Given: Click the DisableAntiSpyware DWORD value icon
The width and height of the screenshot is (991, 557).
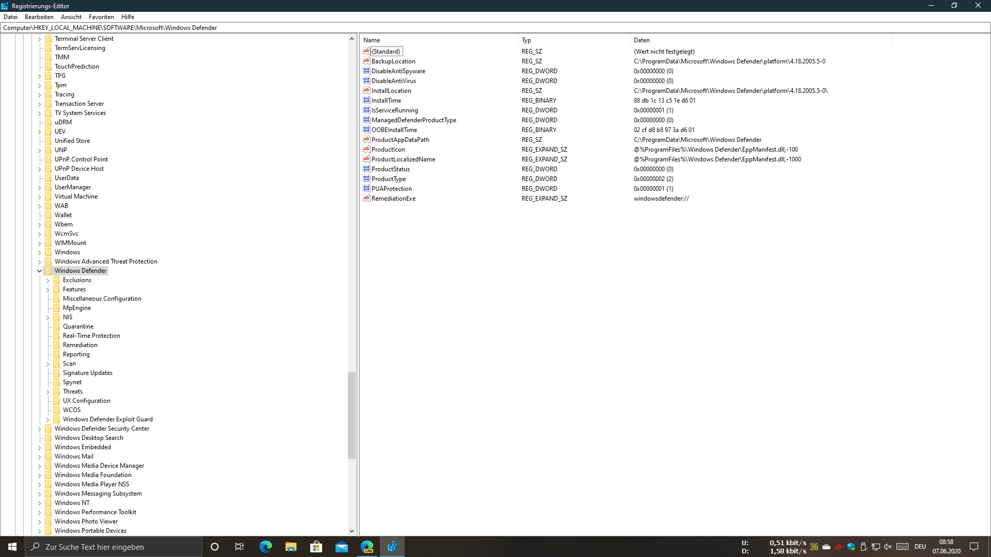Looking at the screenshot, I should pyautogui.click(x=366, y=71).
